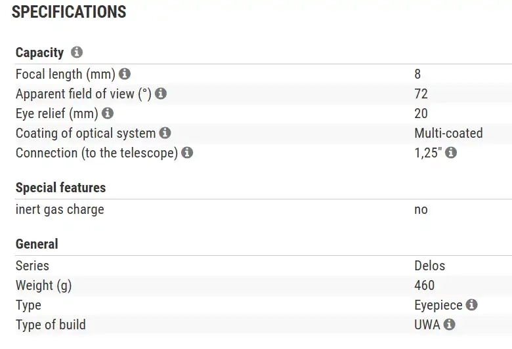The image size is (512, 349).
Task: Show the Eye relief info tooltip icon
Action: point(108,113)
